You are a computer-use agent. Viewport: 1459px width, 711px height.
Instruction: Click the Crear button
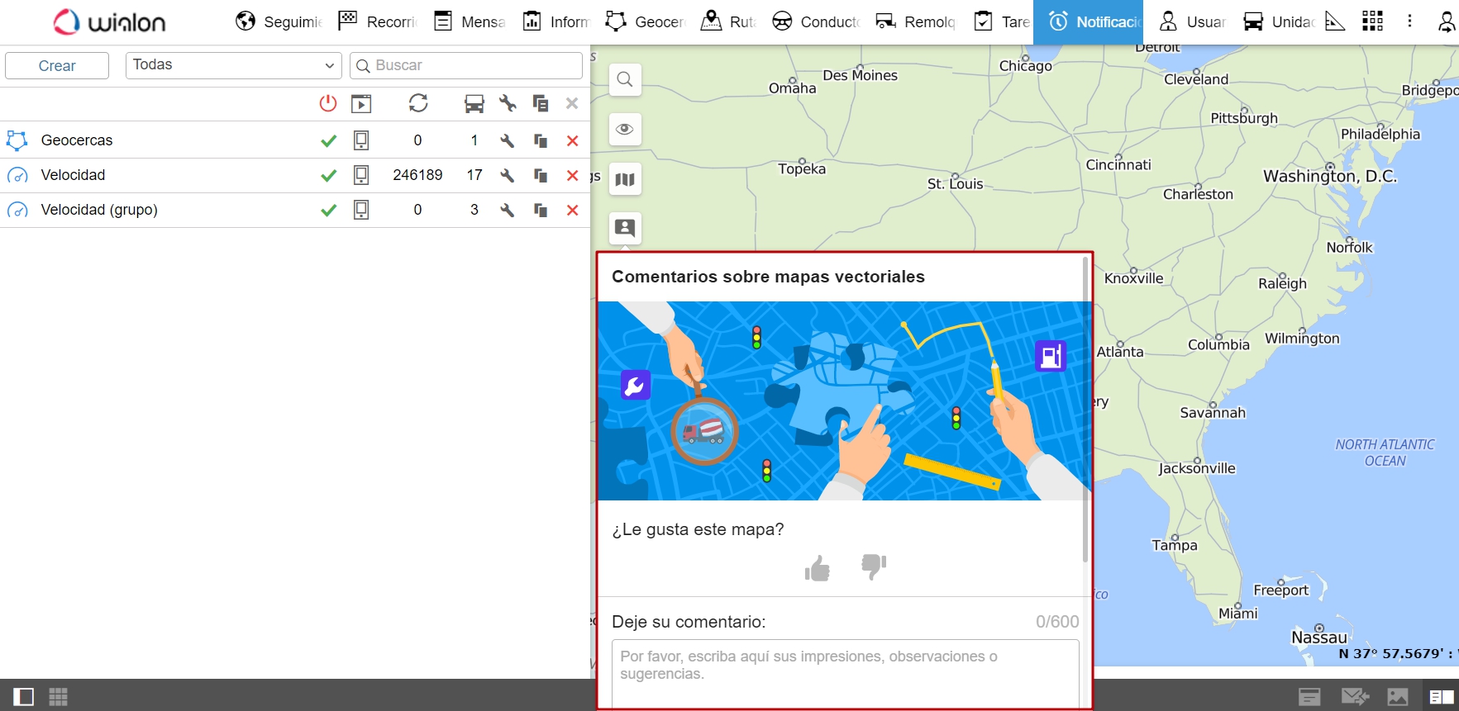[x=57, y=65]
